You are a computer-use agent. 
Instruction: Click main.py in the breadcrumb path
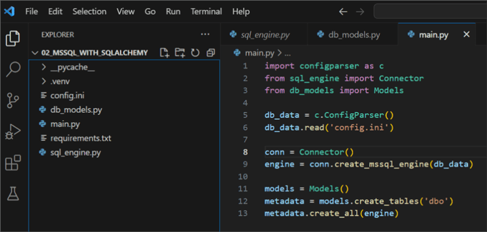pos(260,53)
